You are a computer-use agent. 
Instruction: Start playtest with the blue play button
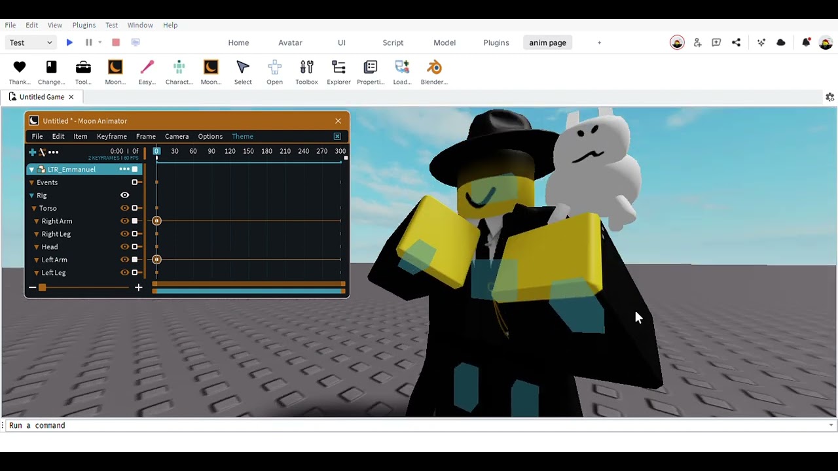69,43
